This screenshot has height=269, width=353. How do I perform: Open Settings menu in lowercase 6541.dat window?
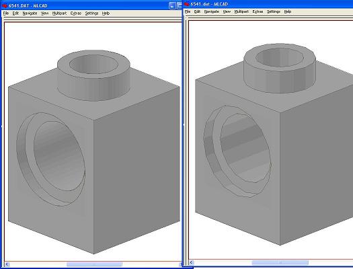274,11
